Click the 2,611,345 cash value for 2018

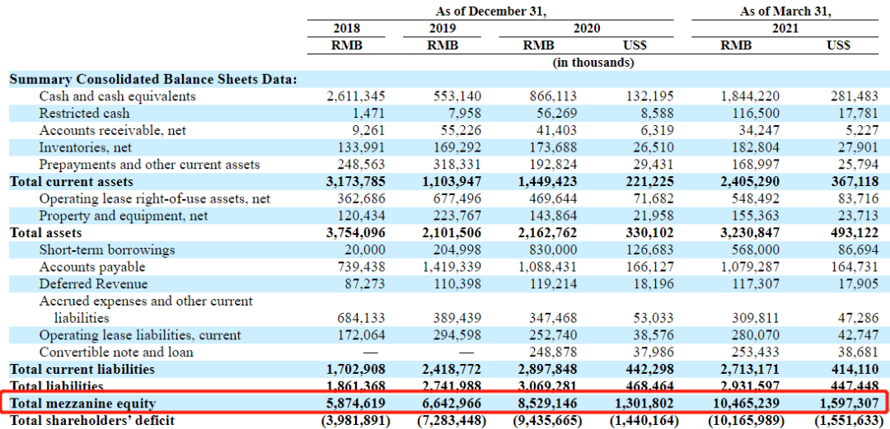pyautogui.click(x=356, y=96)
